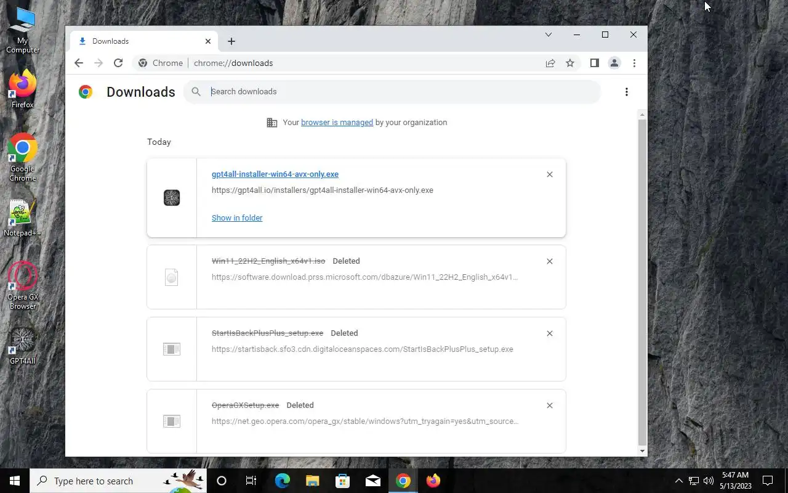Screen dimensions: 788x493
Task: Select Firefox desktop shortcut
Action: tap(23, 90)
